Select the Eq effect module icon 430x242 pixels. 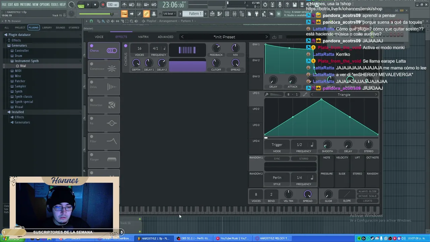[x=112, y=123]
